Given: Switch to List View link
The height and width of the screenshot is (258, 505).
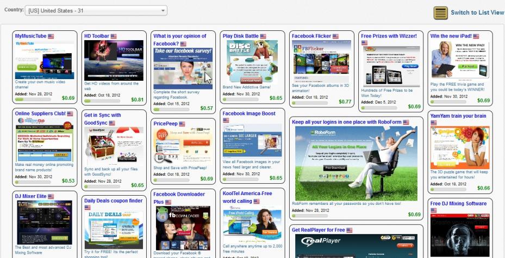Looking at the screenshot, I should coord(477,12).
